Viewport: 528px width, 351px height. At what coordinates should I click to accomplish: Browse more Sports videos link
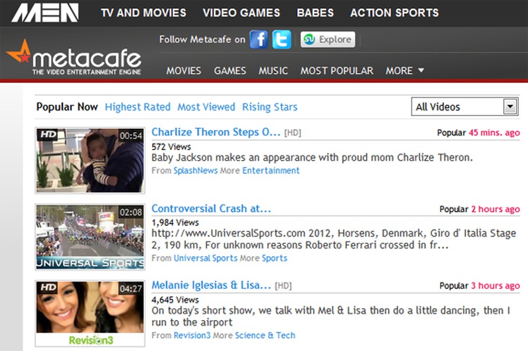coord(274,258)
